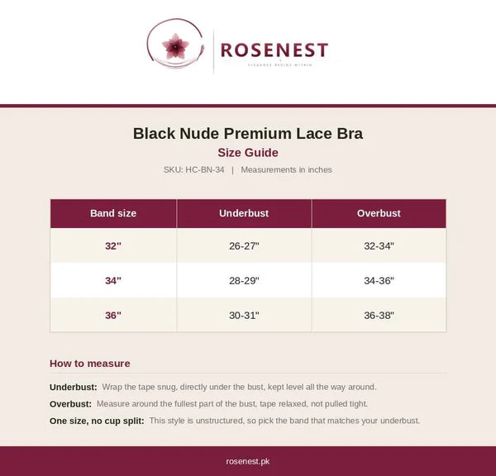496x476 pixels.
Task: Open the rosenest.pk footer link
Action: click(x=248, y=461)
